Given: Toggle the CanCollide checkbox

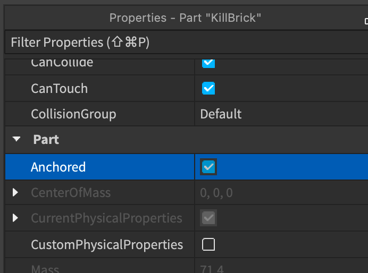Looking at the screenshot, I should click(208, 63).
